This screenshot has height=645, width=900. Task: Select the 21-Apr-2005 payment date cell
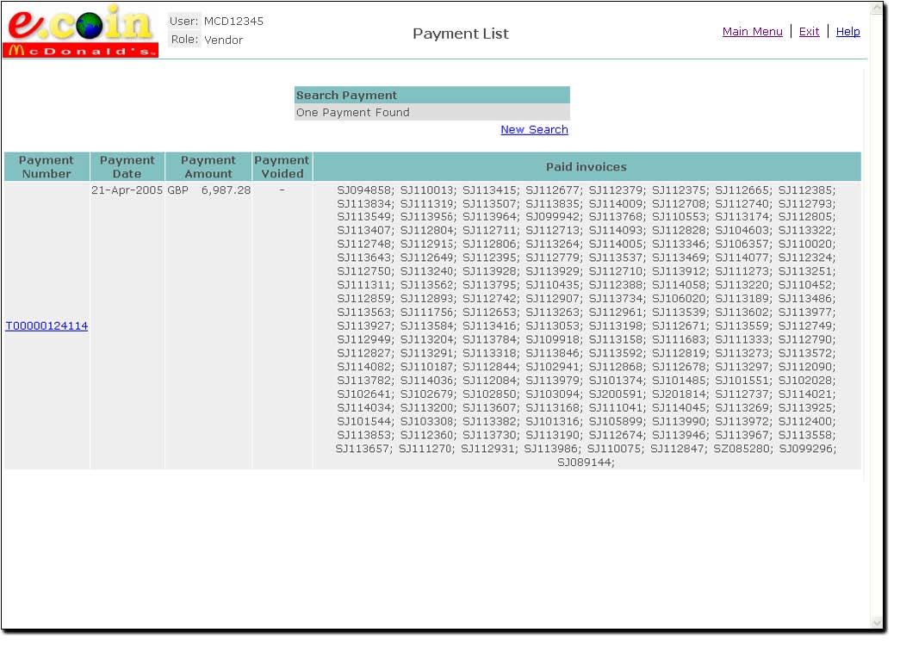(x=127, y=190)
